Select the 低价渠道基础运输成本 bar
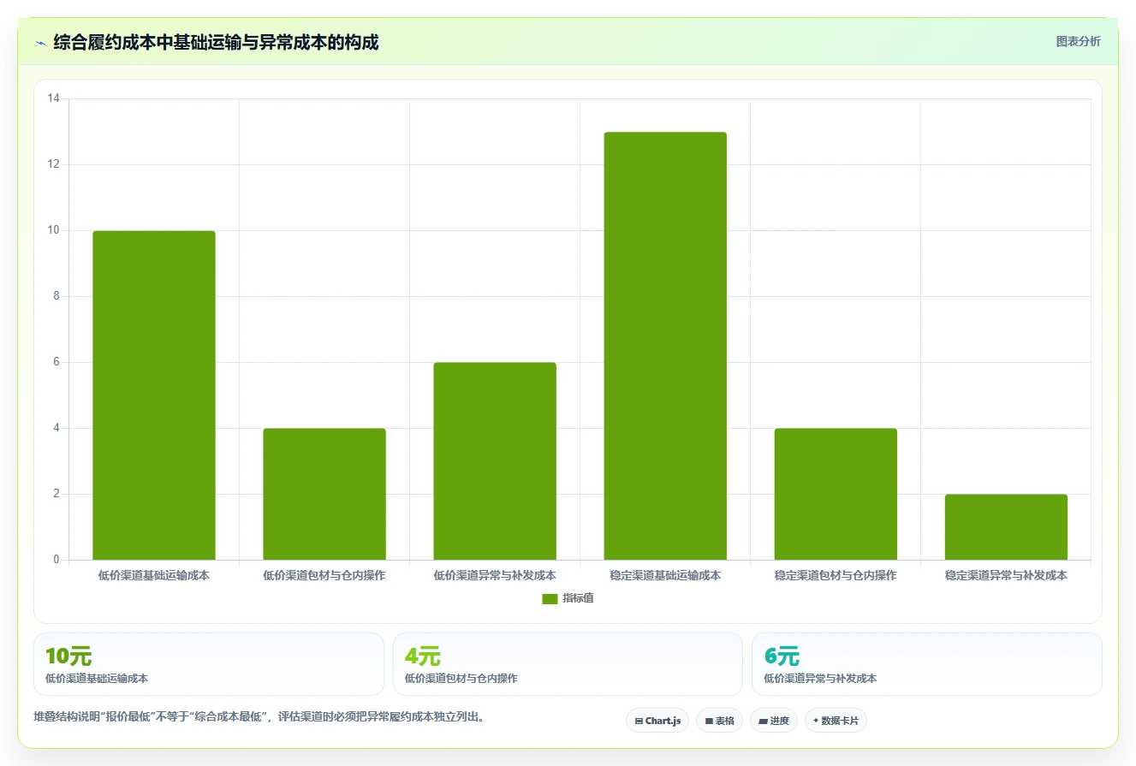1136x766 pixels. [x=154, y=395]
